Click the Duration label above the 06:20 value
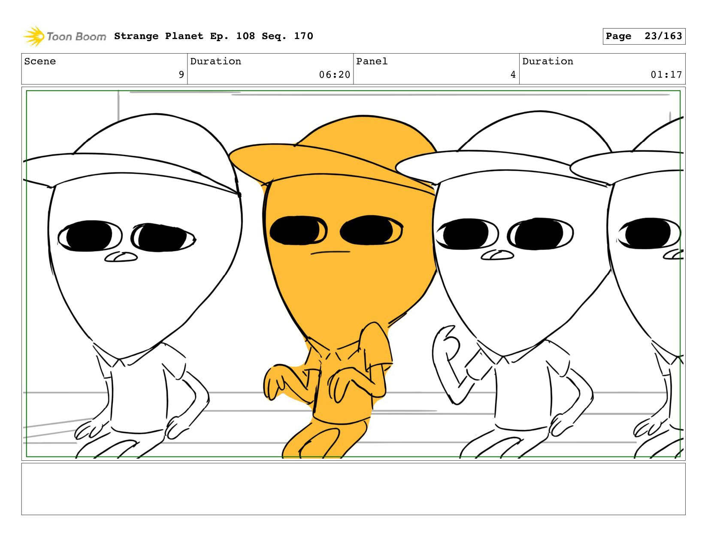 pos(215,61)
